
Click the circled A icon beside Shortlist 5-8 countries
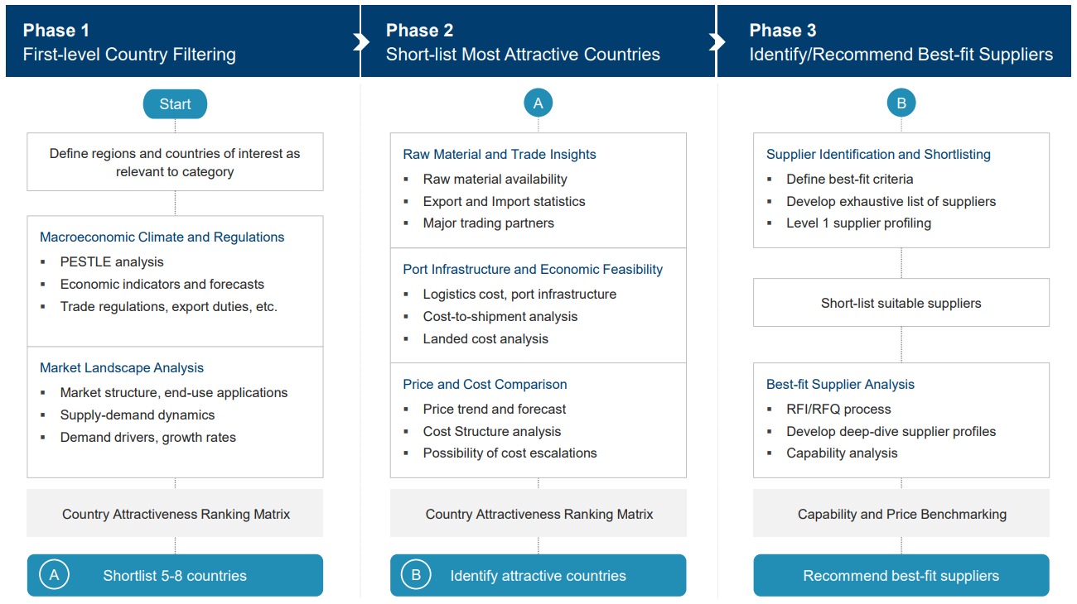coord(54,575)
